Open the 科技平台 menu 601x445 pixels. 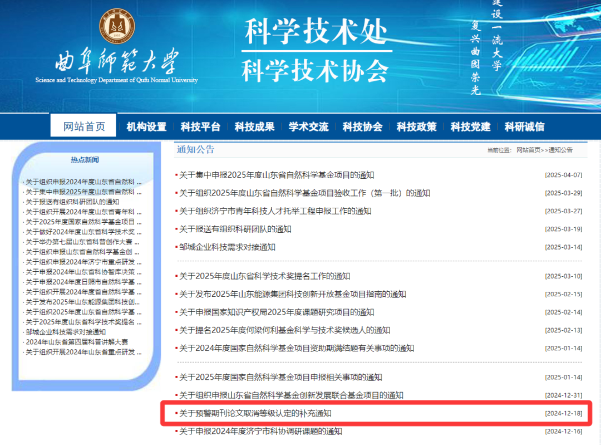199,126
